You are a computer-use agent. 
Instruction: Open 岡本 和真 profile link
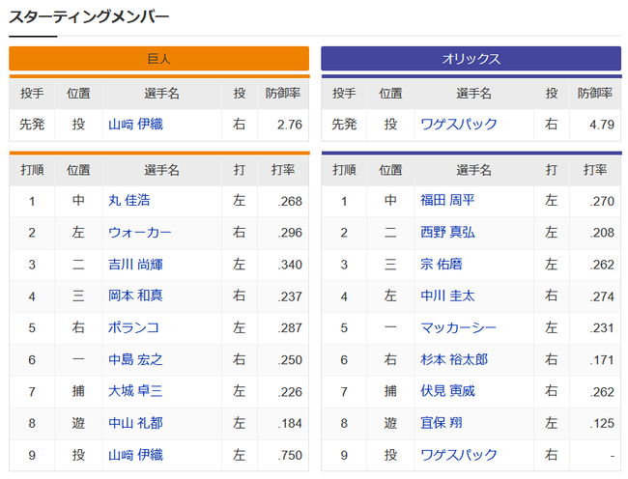coord(135,296)
